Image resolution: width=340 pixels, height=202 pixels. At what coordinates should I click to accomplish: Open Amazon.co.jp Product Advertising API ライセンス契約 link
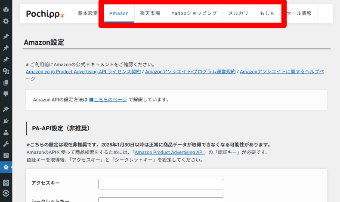click(83, 72)
